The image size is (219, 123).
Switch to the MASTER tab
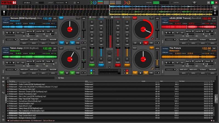[126, 17]
